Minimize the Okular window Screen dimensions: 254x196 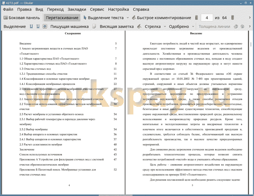coord(241,3)
